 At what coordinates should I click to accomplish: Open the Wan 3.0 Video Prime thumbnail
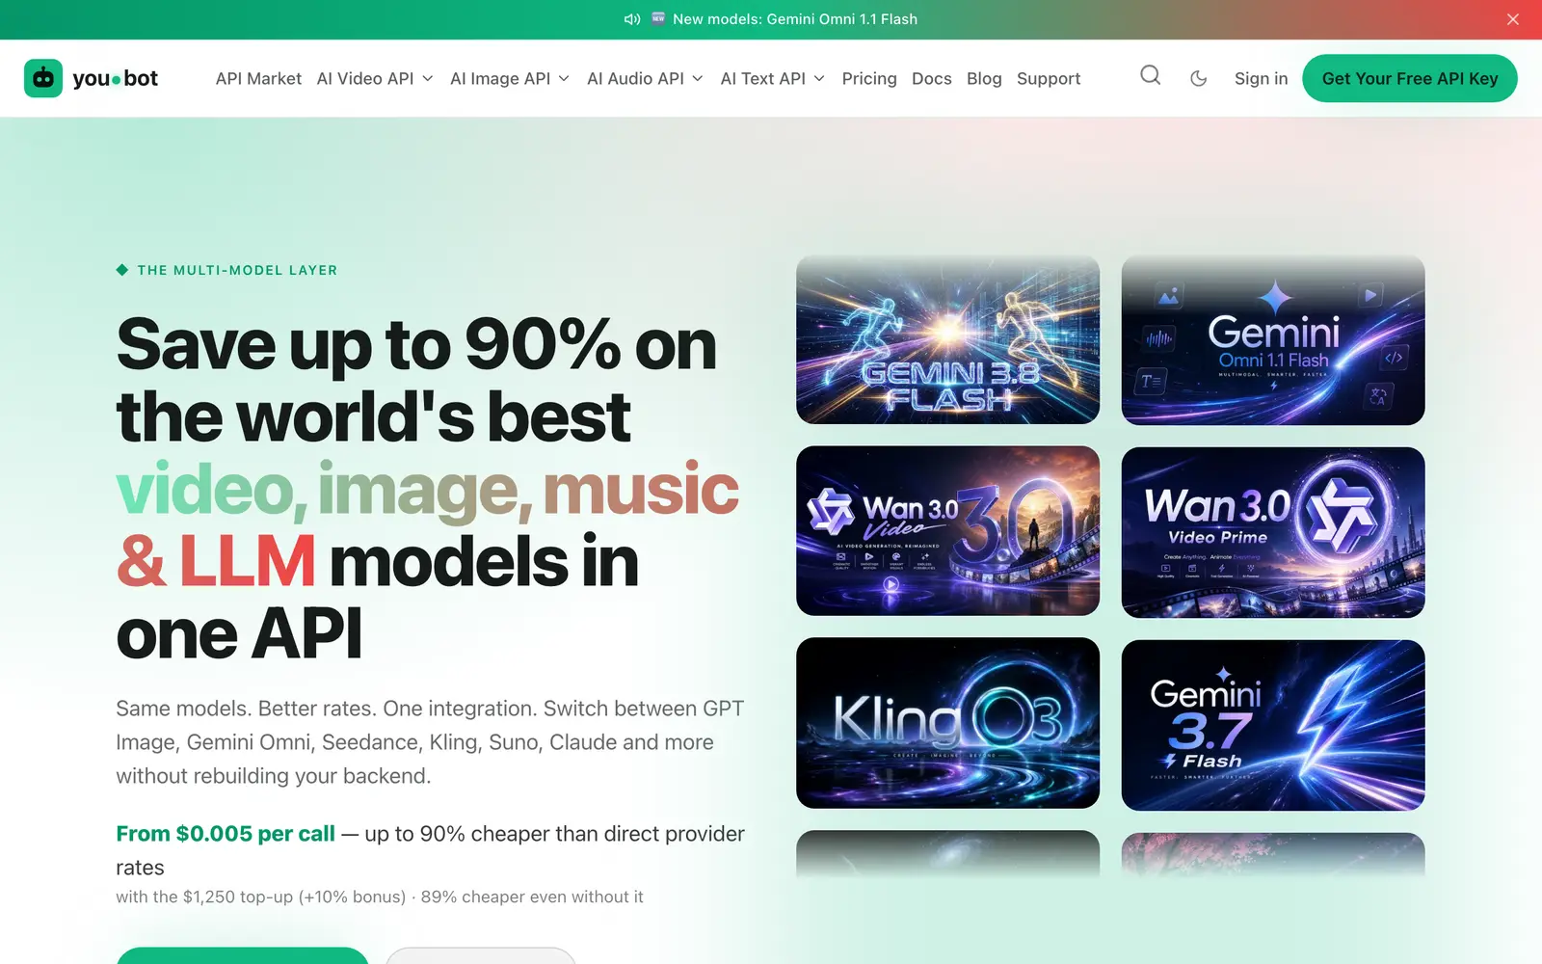tap(1273, 532)
